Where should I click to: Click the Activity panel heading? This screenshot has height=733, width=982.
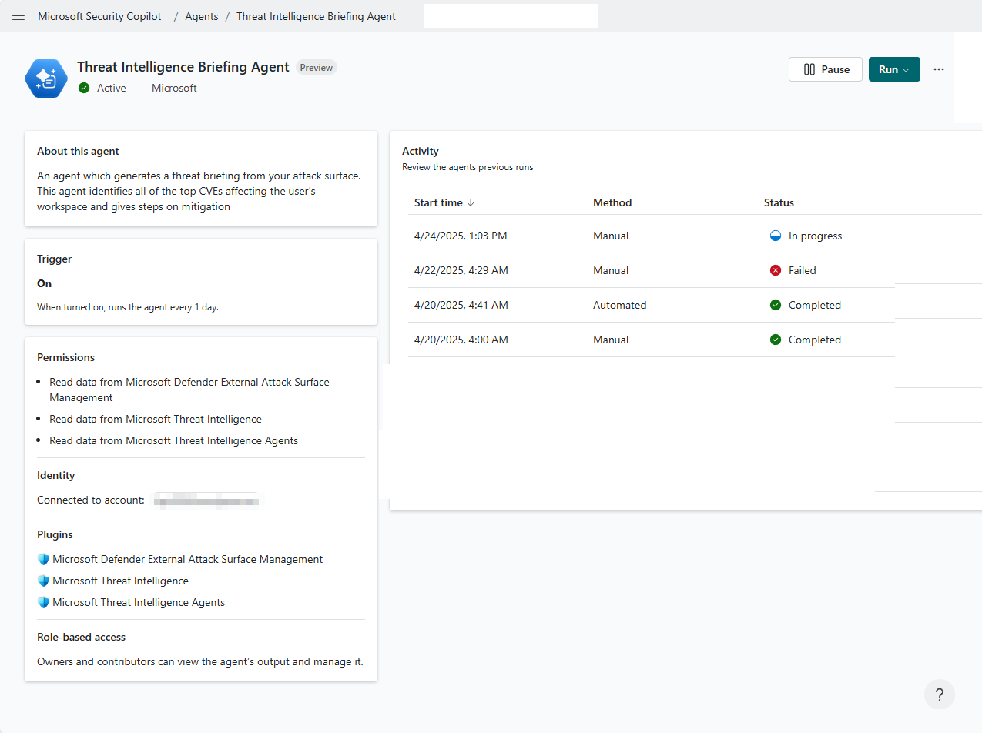click(421, 152)
